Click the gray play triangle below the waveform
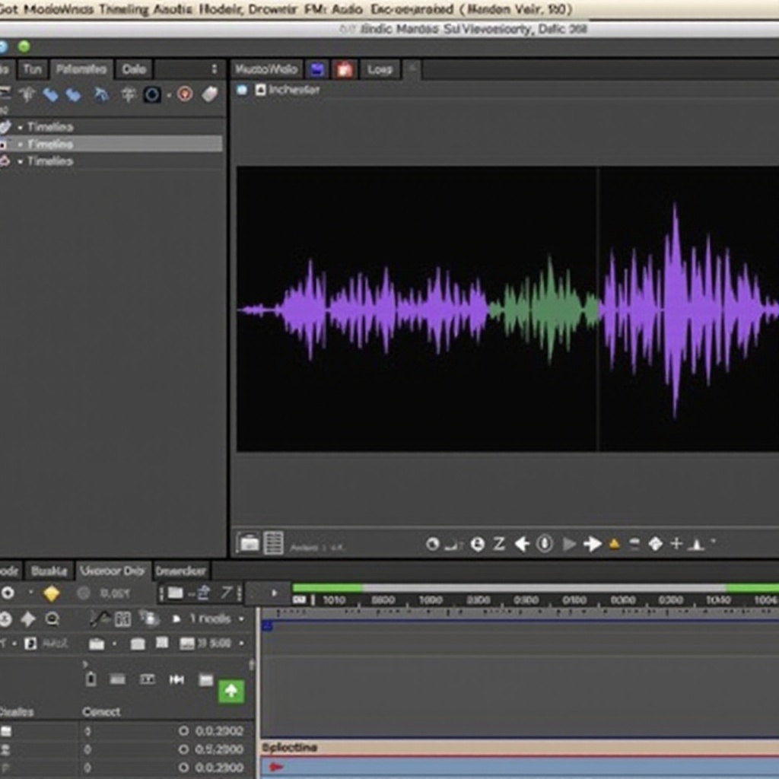Screen dimensions: 779x779 (569, 544)
